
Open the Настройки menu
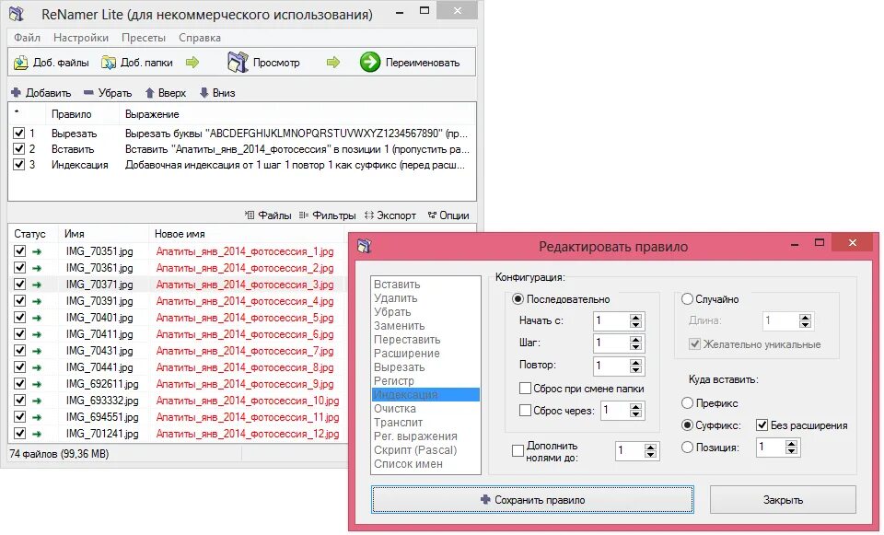(81, 37)
